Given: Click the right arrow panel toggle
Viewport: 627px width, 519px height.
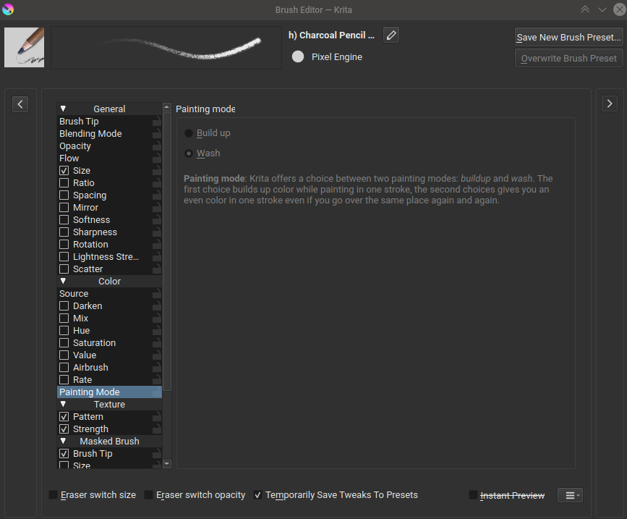Looking at the screenshot, I should click(610, 104).
